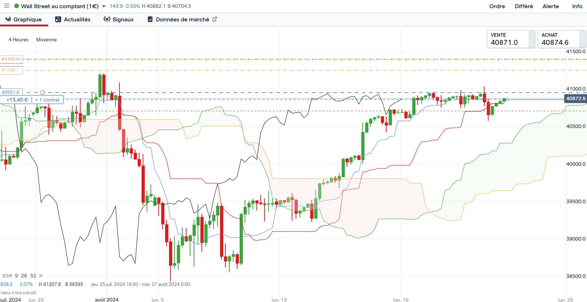Screen dimensions: 587x302
Task: Click the VENTE 40871.0 sell button
Action: (510, 39)
